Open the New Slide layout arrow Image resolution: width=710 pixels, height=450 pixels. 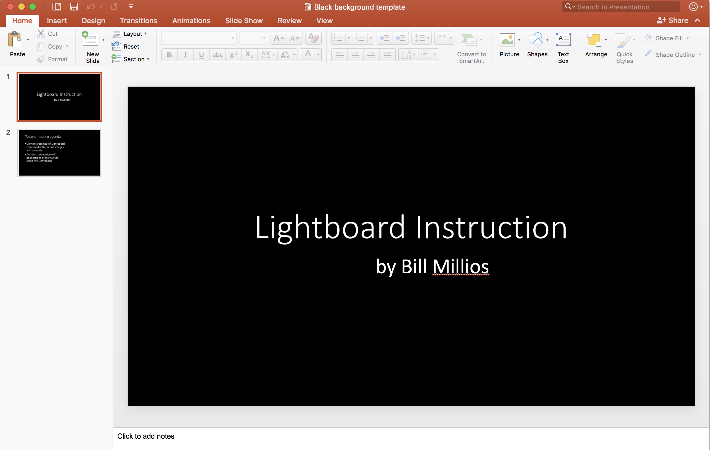pos(104,39)
